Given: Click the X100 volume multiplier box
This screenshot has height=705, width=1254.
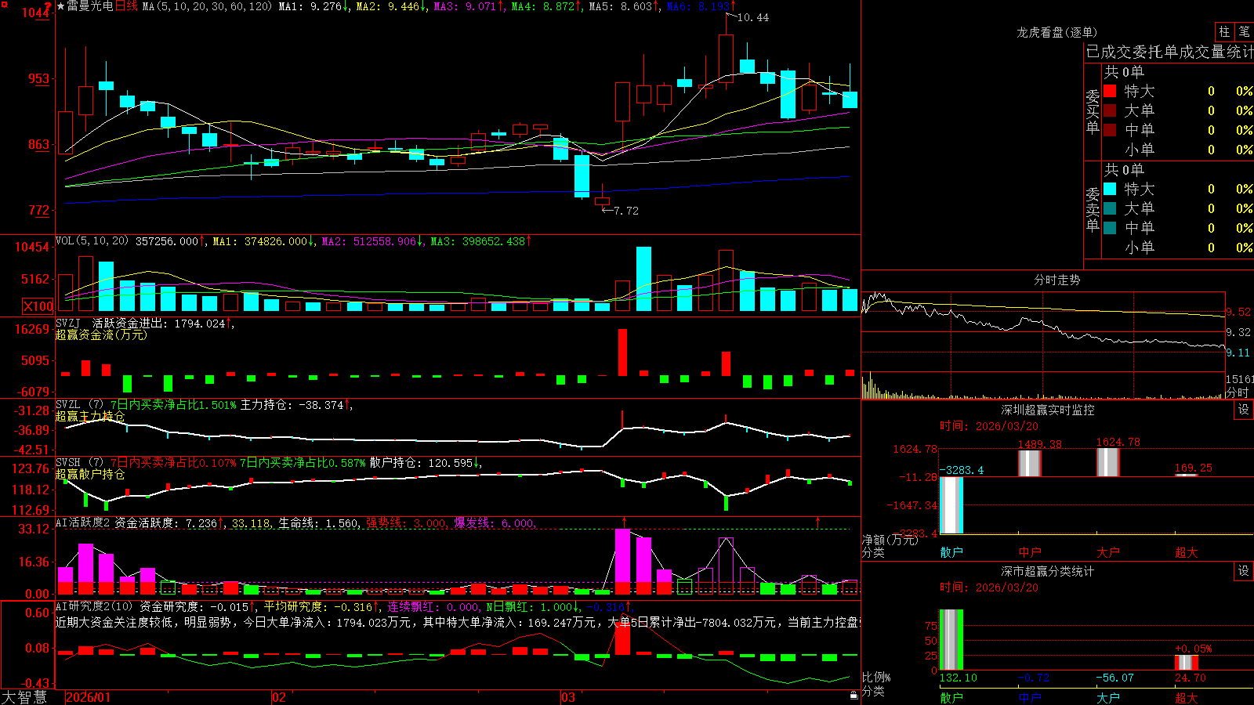Looking at the screenshot, I should 38,306.
